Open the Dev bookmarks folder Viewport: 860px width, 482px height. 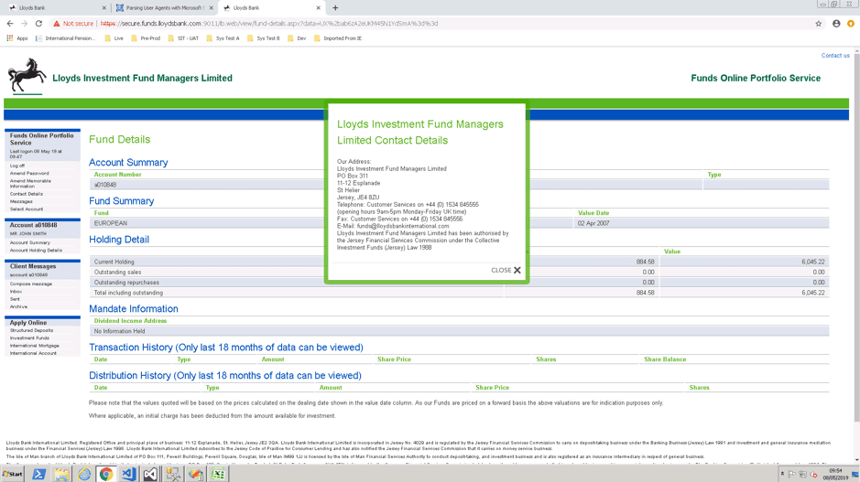point(297,38)
